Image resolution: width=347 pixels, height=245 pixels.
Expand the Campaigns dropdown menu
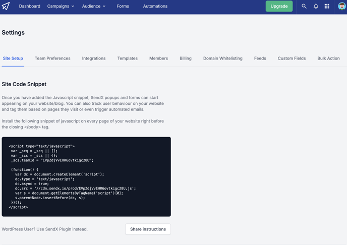pyautogui.click(x=61, y=6)
